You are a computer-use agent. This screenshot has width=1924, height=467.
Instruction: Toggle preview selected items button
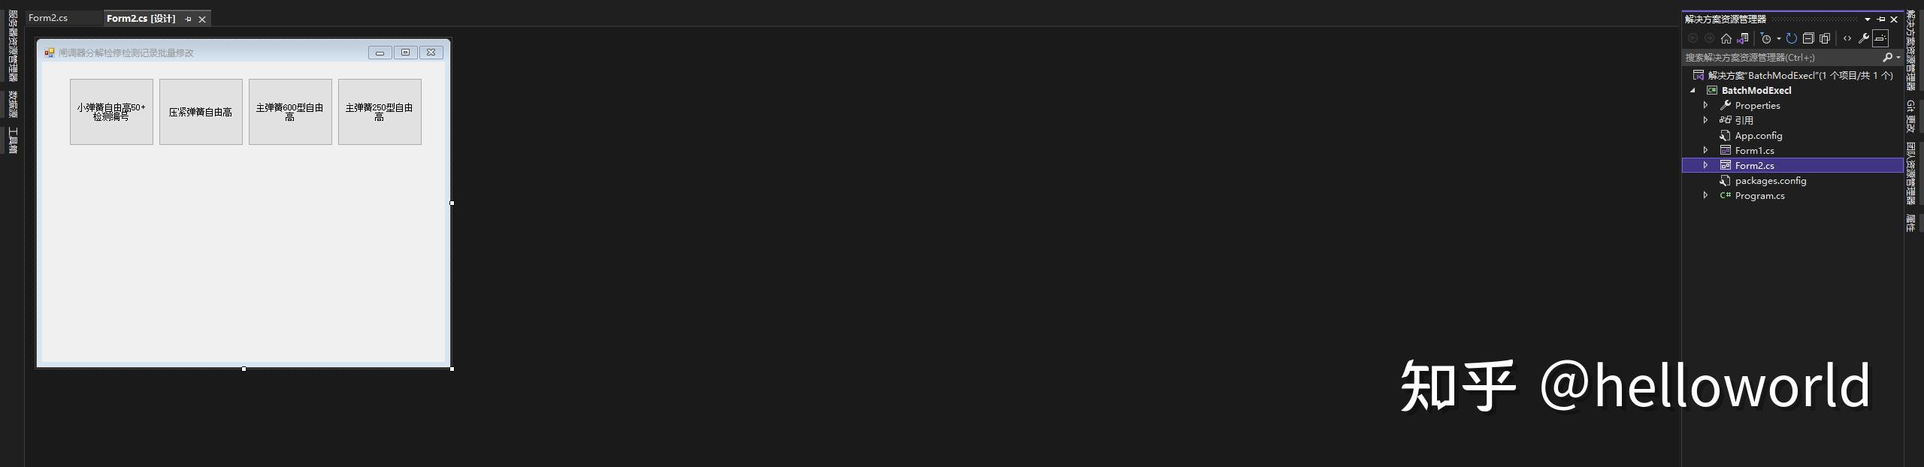pyautogui.click(x=1880, y=38)
